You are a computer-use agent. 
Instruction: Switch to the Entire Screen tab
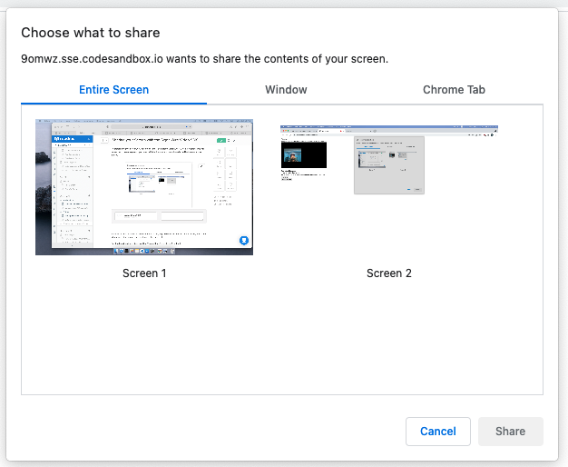(113, 90)
